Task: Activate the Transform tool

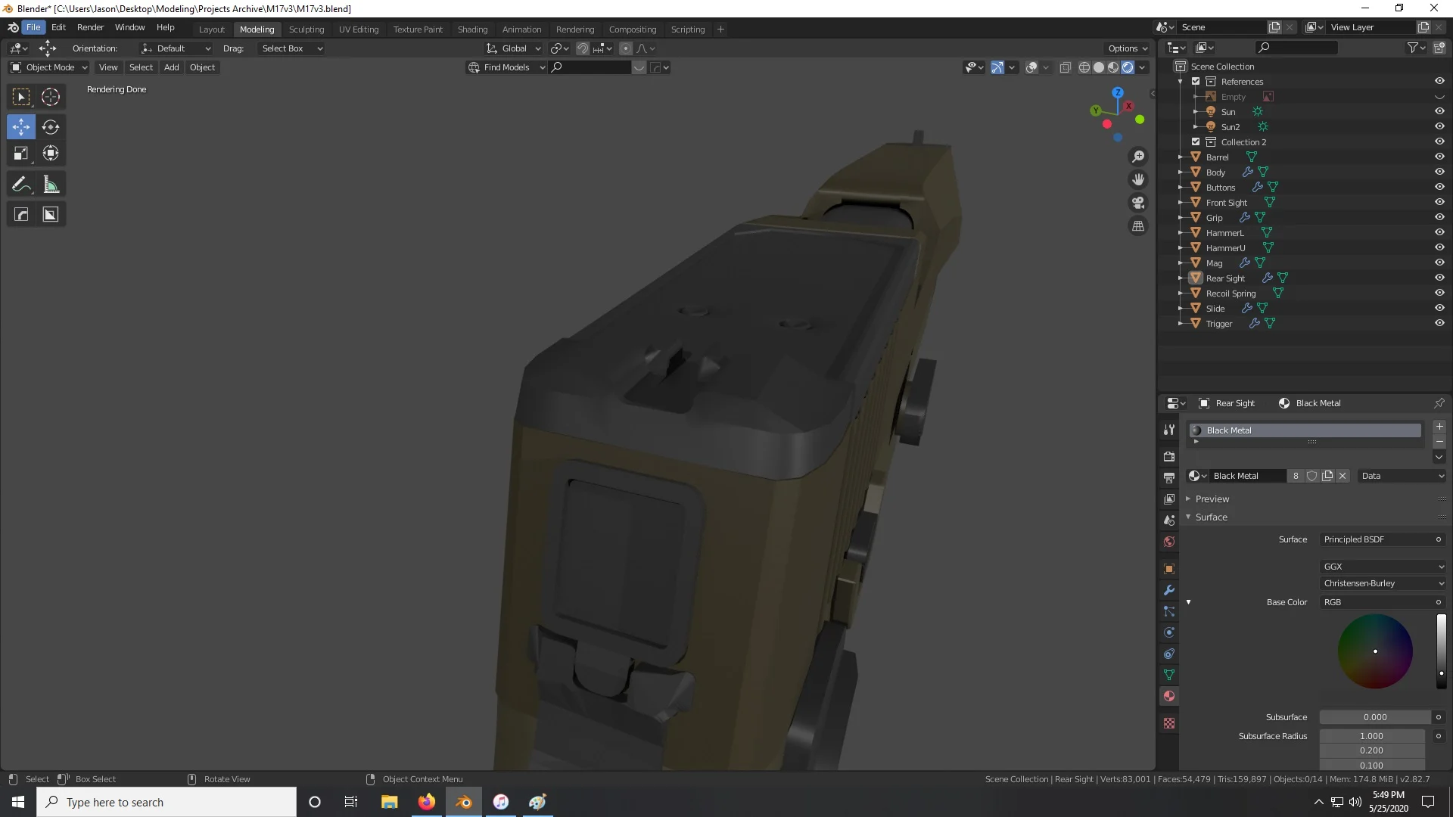Action: tap(51, 154)
